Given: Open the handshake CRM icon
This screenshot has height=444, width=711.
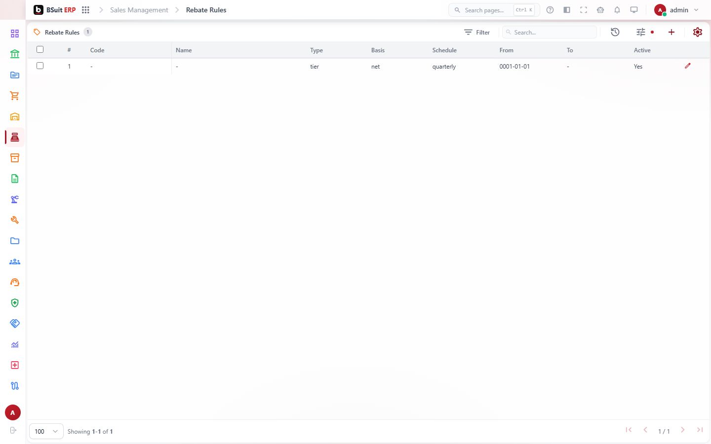Looking at the screenshot, I should [15, 324].
